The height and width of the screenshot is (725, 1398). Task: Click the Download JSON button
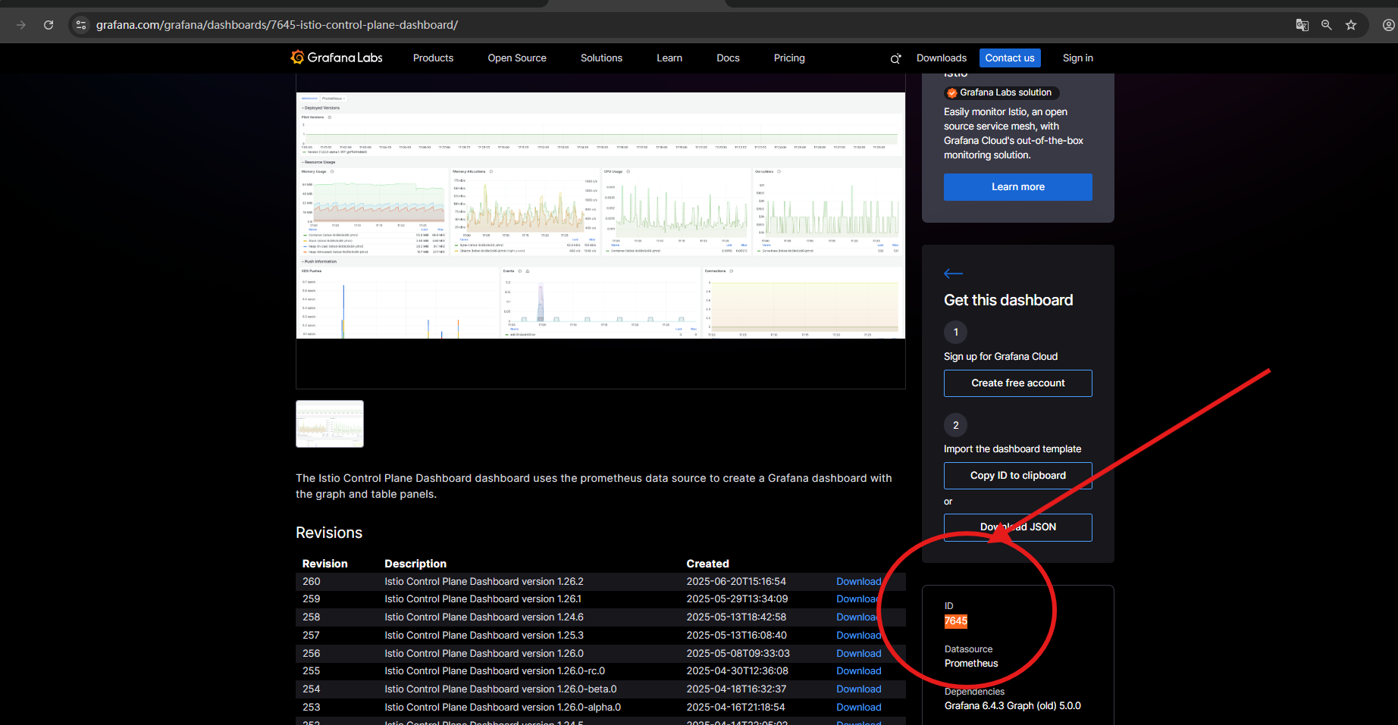click(1018, 527)
